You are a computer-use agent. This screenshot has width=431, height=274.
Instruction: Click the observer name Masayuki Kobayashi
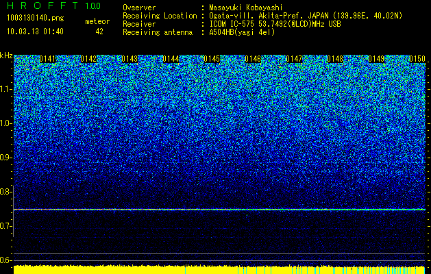pos(246,8)
